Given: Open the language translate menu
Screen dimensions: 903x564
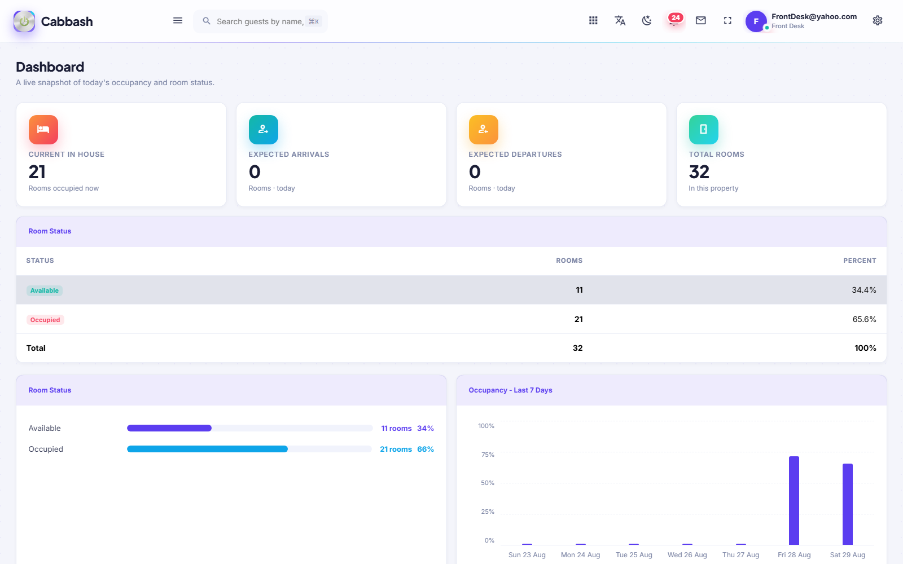Looking at the screenshot, I should coord(620,21).
